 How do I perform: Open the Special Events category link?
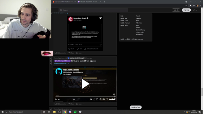78,72
